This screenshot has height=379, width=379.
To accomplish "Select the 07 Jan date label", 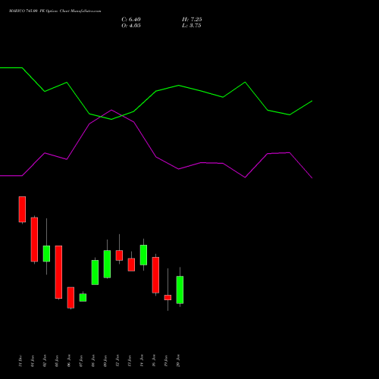I will point(81,361).
